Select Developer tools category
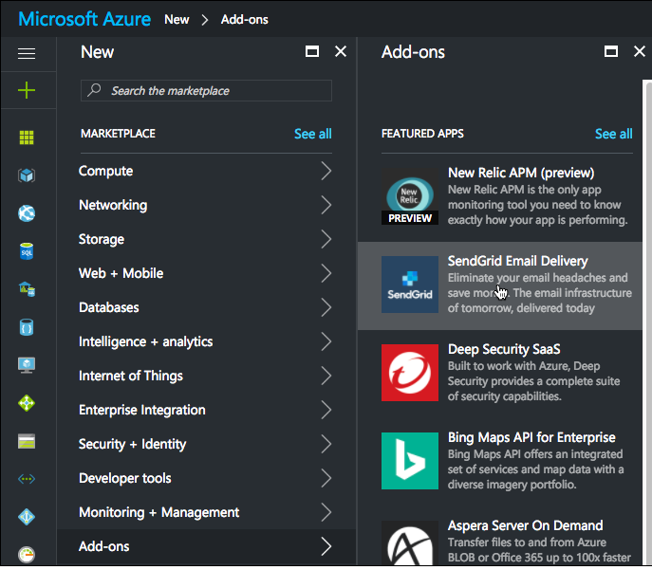This screenshot has width=652, height=570. (x=206, y=478)
